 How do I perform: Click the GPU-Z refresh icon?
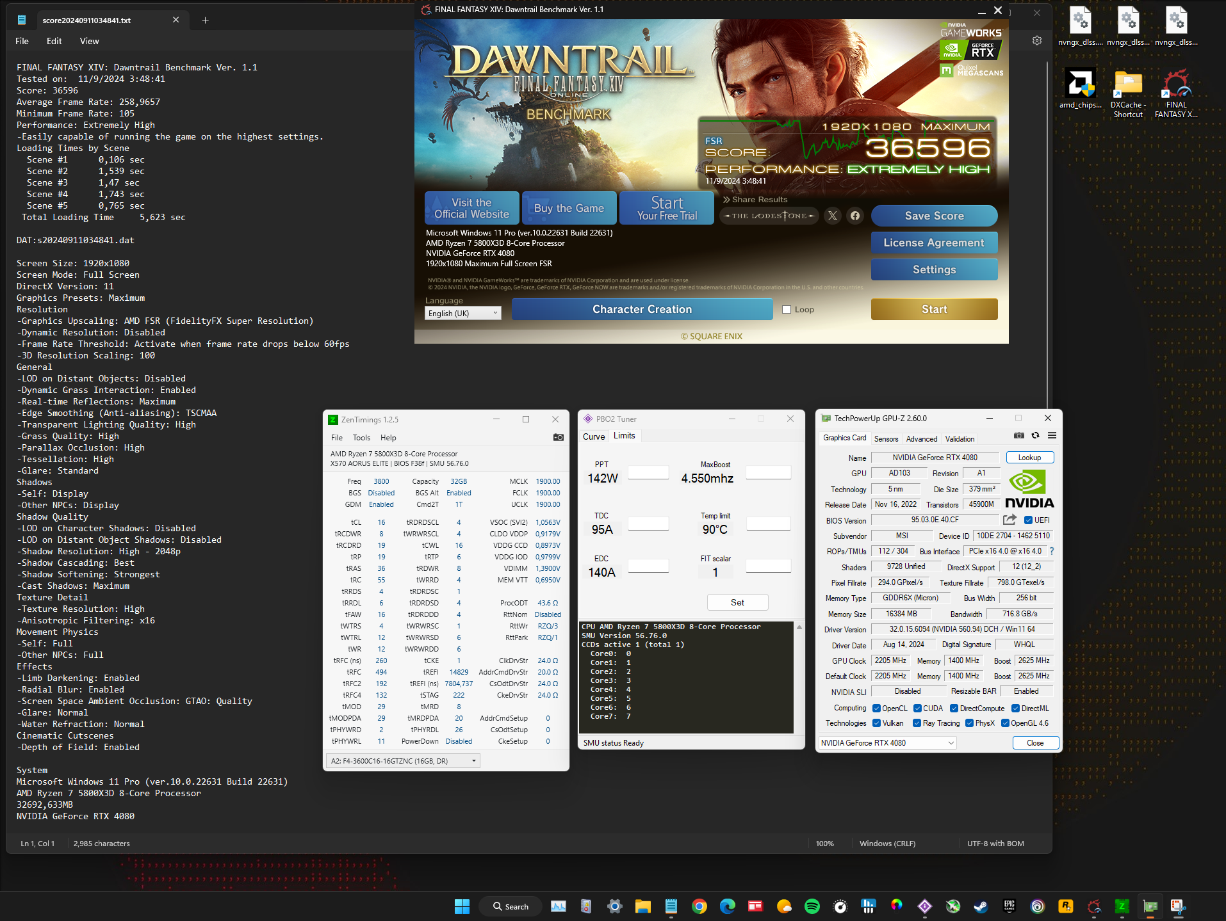click(x=1035, y=436)
